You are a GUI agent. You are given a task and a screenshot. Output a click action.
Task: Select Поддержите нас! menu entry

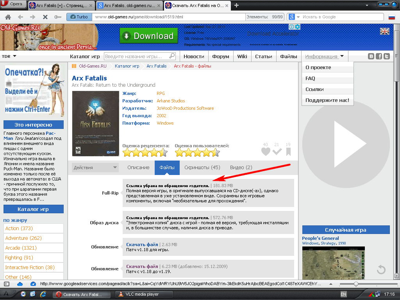click(x=328, y=100)
